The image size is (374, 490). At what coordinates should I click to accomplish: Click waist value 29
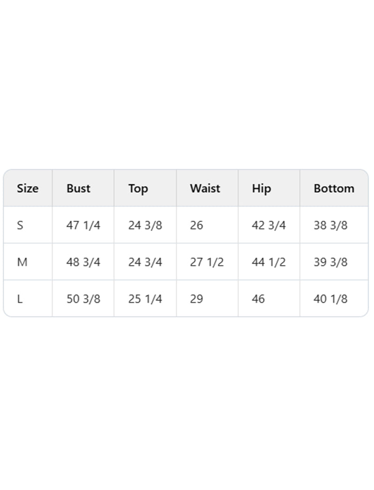[x=196, y=299]
